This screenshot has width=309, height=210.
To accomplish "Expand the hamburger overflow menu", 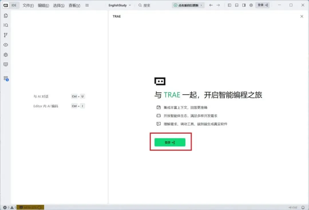I will (x=87, y=5).
